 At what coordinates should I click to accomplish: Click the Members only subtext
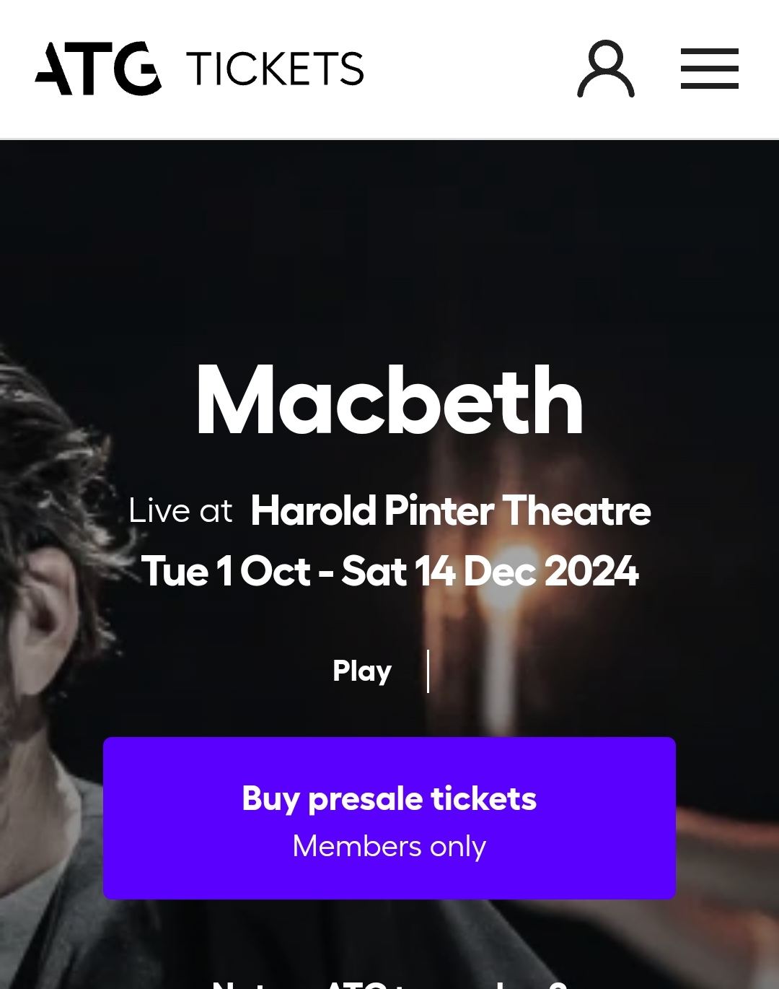[389, 846]
